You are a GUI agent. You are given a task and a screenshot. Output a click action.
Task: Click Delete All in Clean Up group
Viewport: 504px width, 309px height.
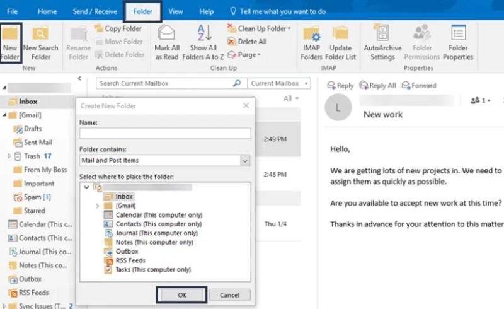click(247, 42)
